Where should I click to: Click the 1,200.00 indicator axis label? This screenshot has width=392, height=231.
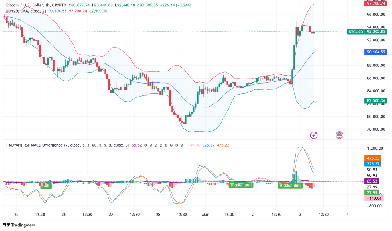click(375, 149)
